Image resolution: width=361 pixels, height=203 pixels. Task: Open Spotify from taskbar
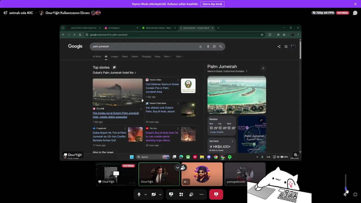click(x=230, y=157)
